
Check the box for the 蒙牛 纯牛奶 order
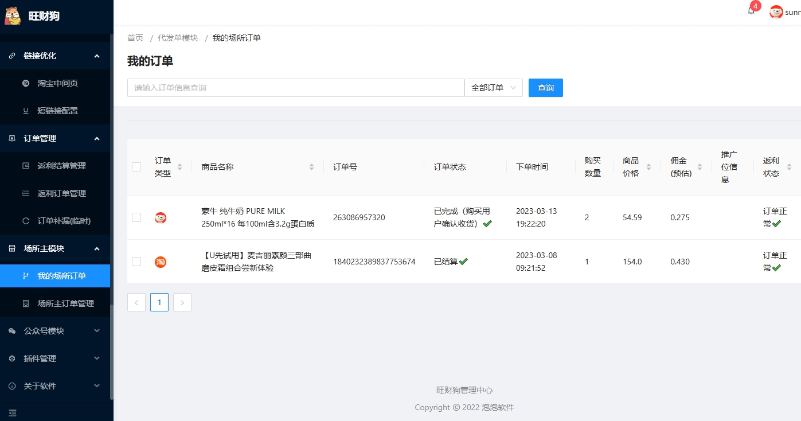coord(136,217)
